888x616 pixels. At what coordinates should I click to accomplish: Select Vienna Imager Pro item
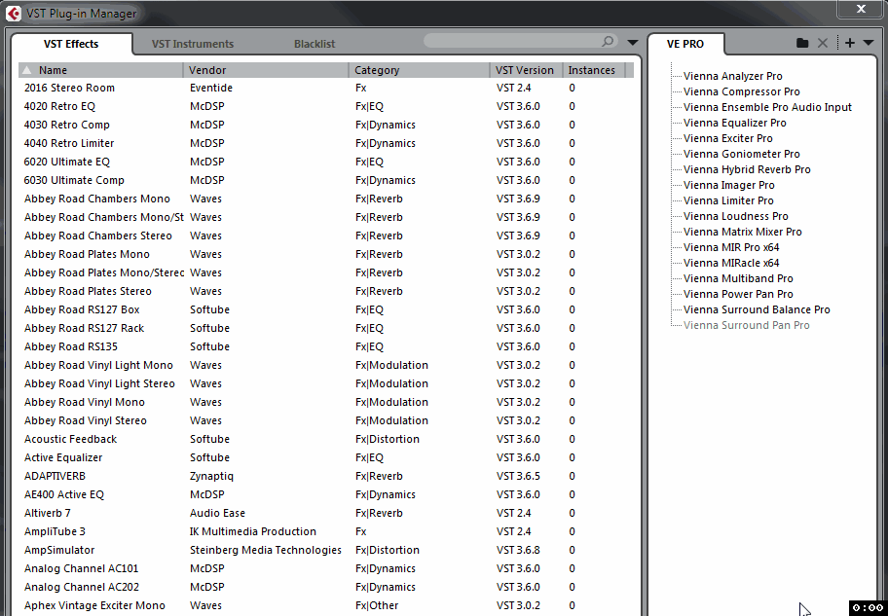729,185
